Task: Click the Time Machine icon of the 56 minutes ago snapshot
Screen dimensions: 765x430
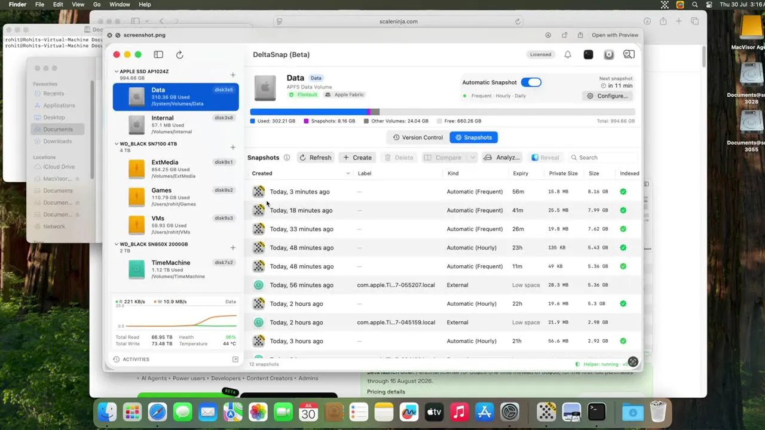Action: (x=258, y=285)
